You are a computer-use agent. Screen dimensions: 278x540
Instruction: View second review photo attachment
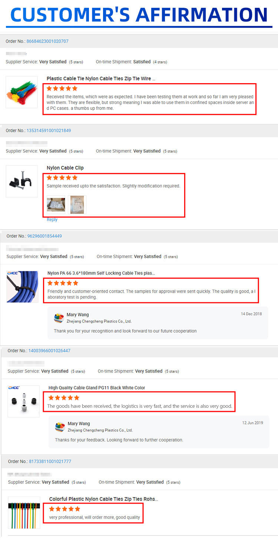(x=77, y=205)
